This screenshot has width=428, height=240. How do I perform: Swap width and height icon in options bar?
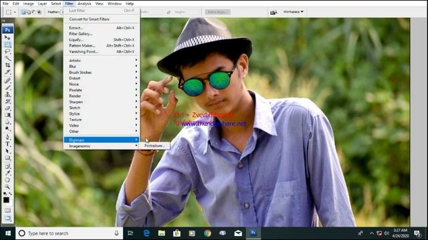click(169, 12)
